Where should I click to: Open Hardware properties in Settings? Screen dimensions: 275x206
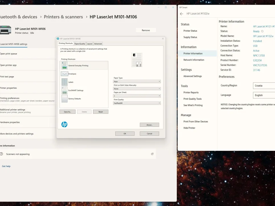28,122
